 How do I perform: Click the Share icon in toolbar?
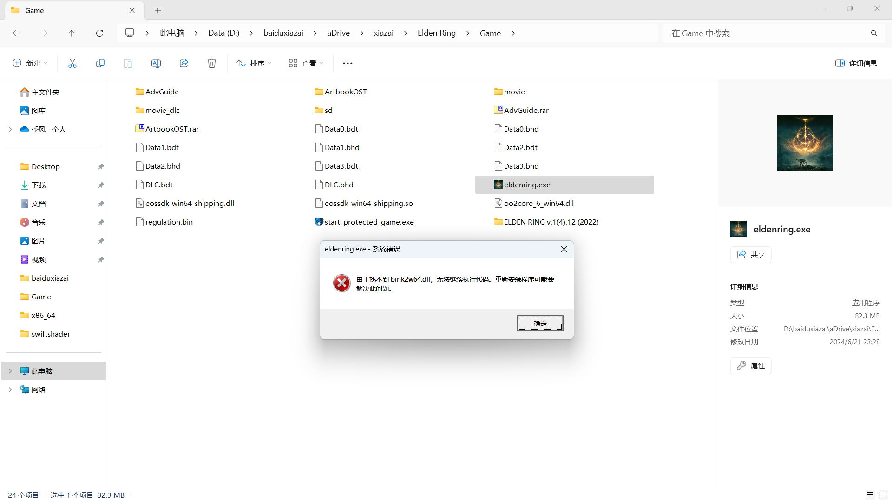[184, 63]
